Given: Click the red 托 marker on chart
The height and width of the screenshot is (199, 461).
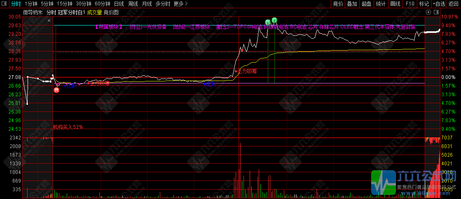Looking at the screenshot, I should [x=56, y=90].
